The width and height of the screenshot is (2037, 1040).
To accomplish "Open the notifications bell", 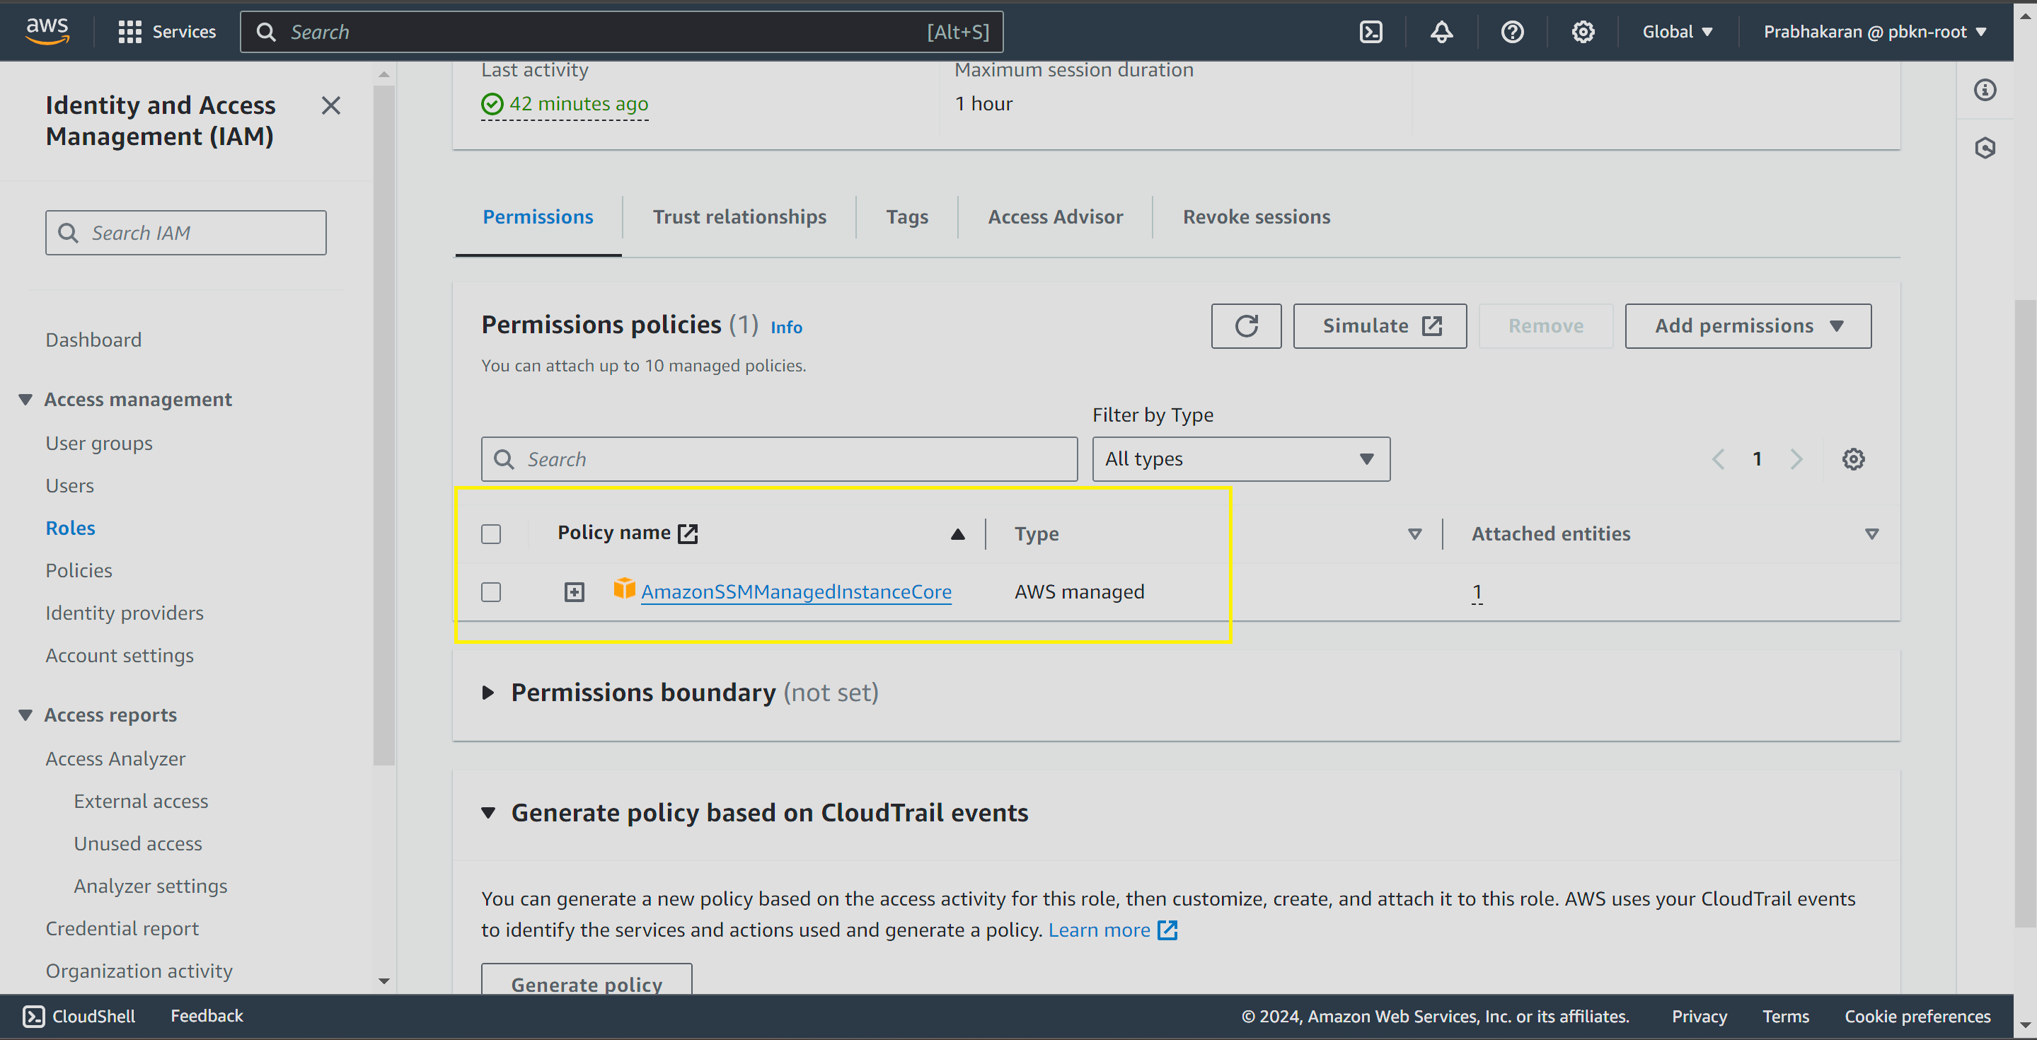I will 1441,32.
